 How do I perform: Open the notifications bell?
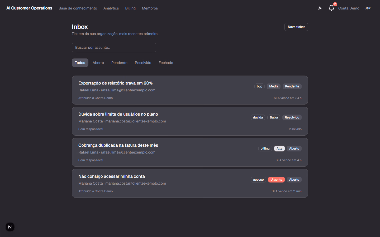(331, 8)
